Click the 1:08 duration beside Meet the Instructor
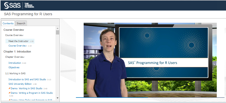This screenshot has width=226, height=103. coord(32,41)
